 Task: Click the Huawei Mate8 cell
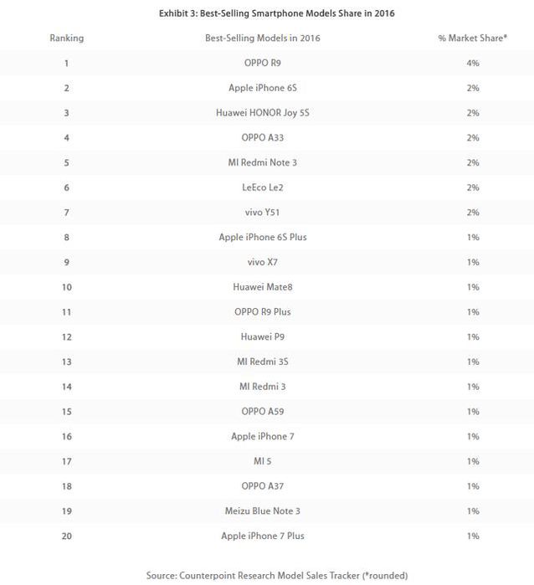[263, 287]
